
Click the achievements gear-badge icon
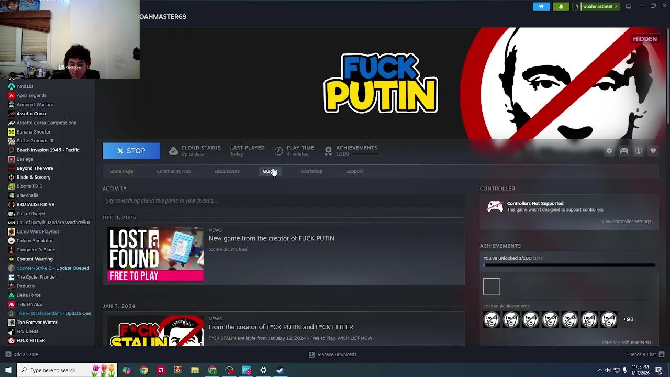click(328, 151)
